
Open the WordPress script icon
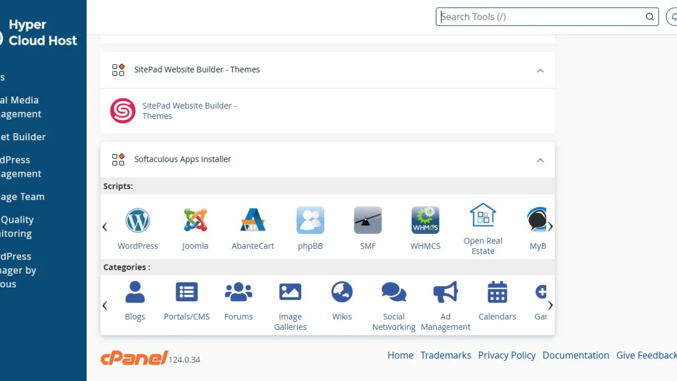[x=138, y=221]
